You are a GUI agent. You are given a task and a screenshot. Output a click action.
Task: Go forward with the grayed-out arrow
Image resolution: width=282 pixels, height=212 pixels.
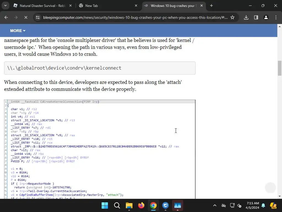16,17
